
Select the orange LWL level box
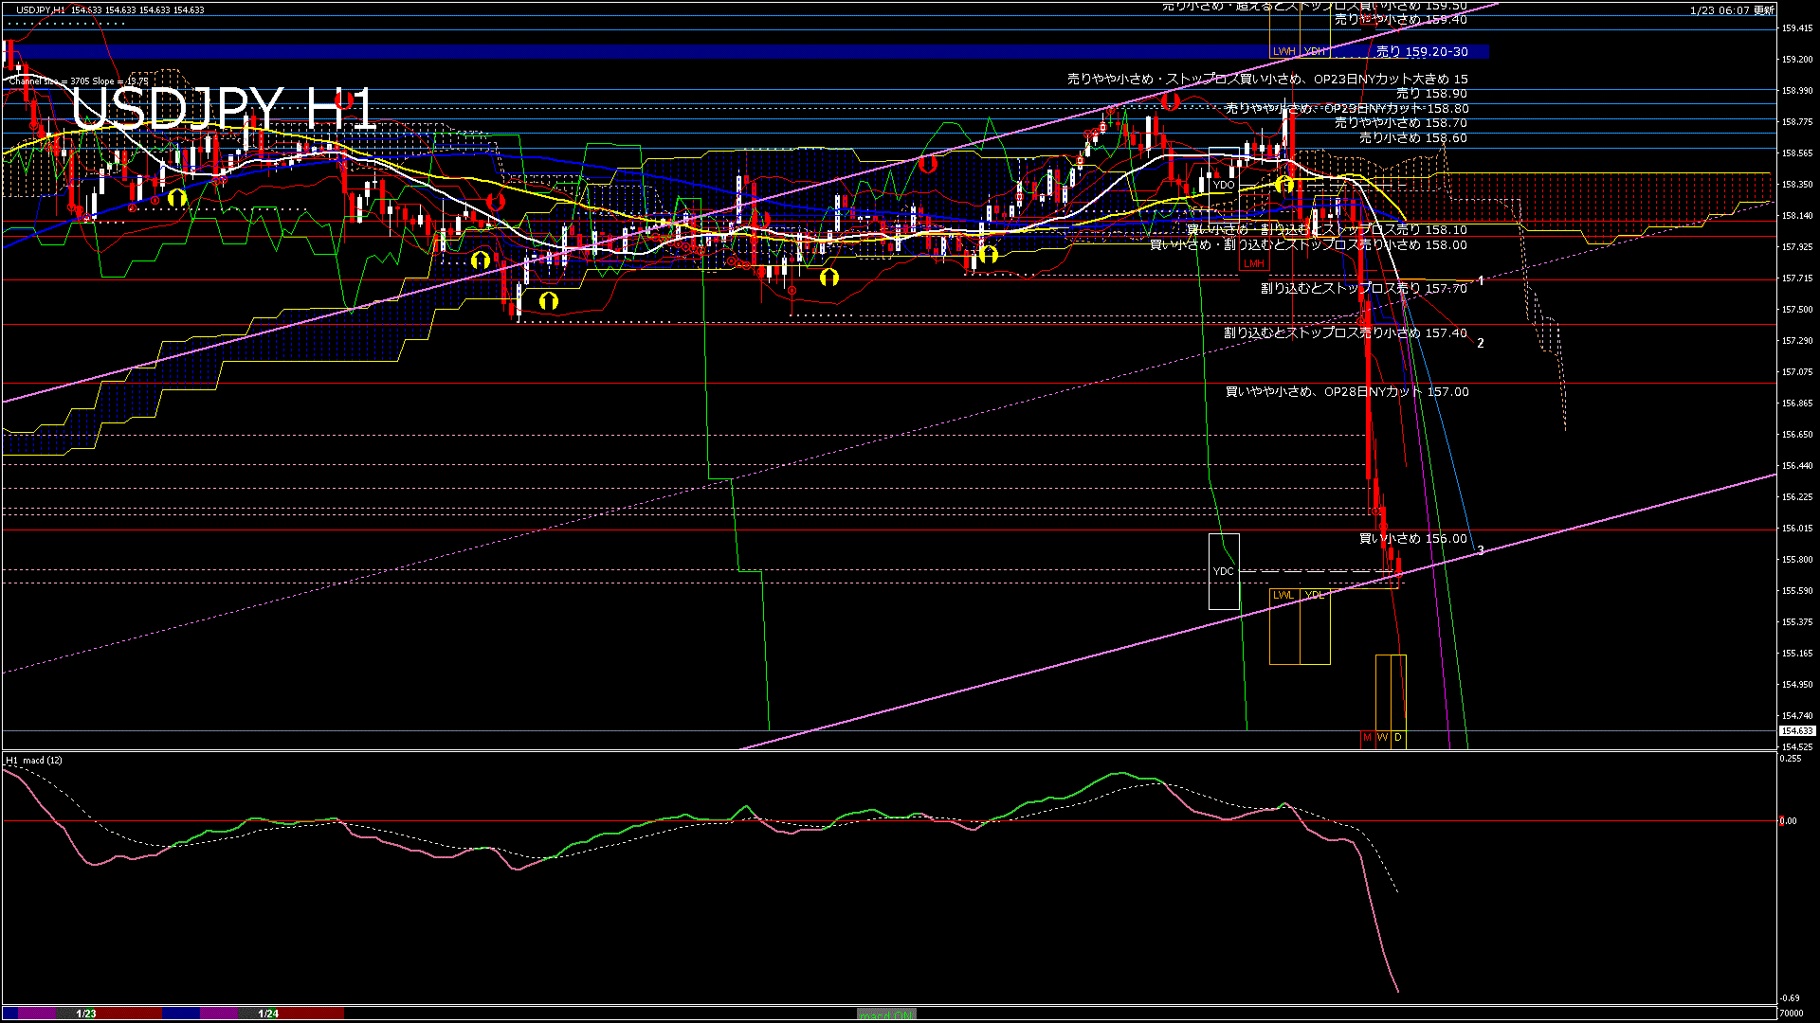pyautogui.click(x=1283, y=595)
